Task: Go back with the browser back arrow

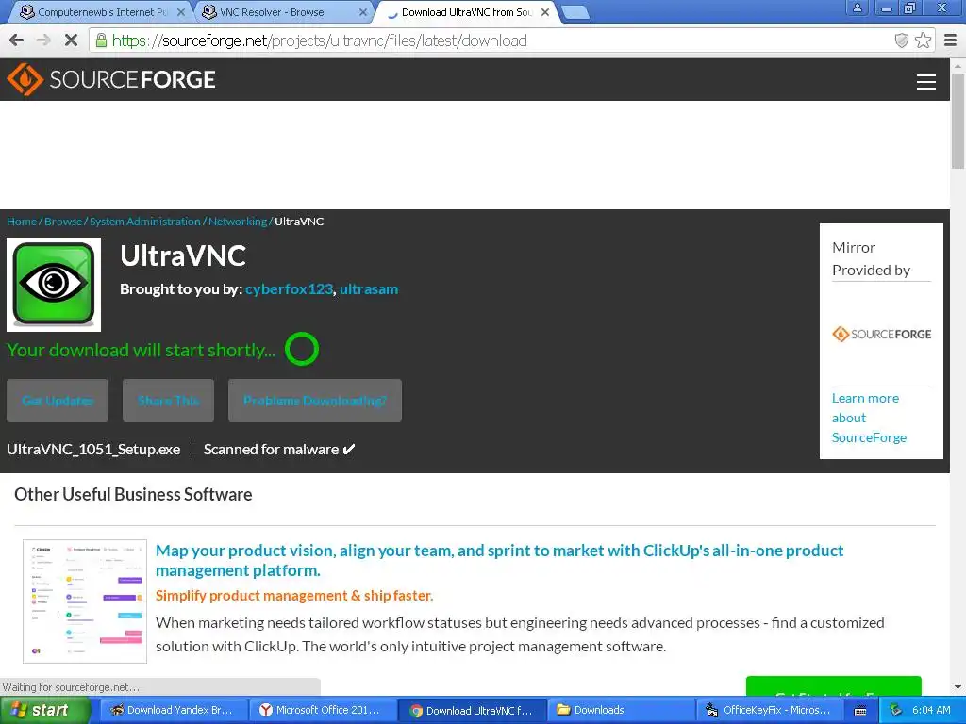Action: click(17, 41)
